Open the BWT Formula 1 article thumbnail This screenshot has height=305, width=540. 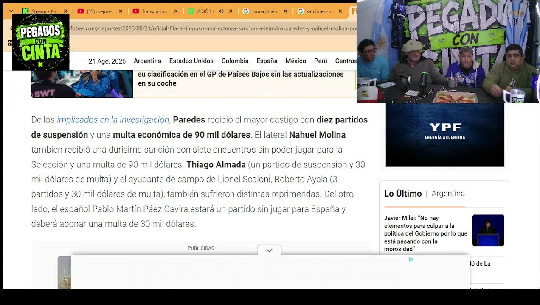[82, 84]
